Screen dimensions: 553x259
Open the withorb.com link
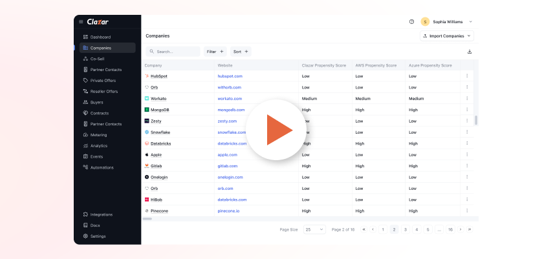[229, 87]
